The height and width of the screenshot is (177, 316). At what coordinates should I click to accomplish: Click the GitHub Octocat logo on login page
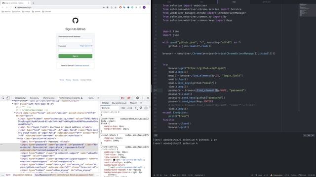[x=76, y=21]
